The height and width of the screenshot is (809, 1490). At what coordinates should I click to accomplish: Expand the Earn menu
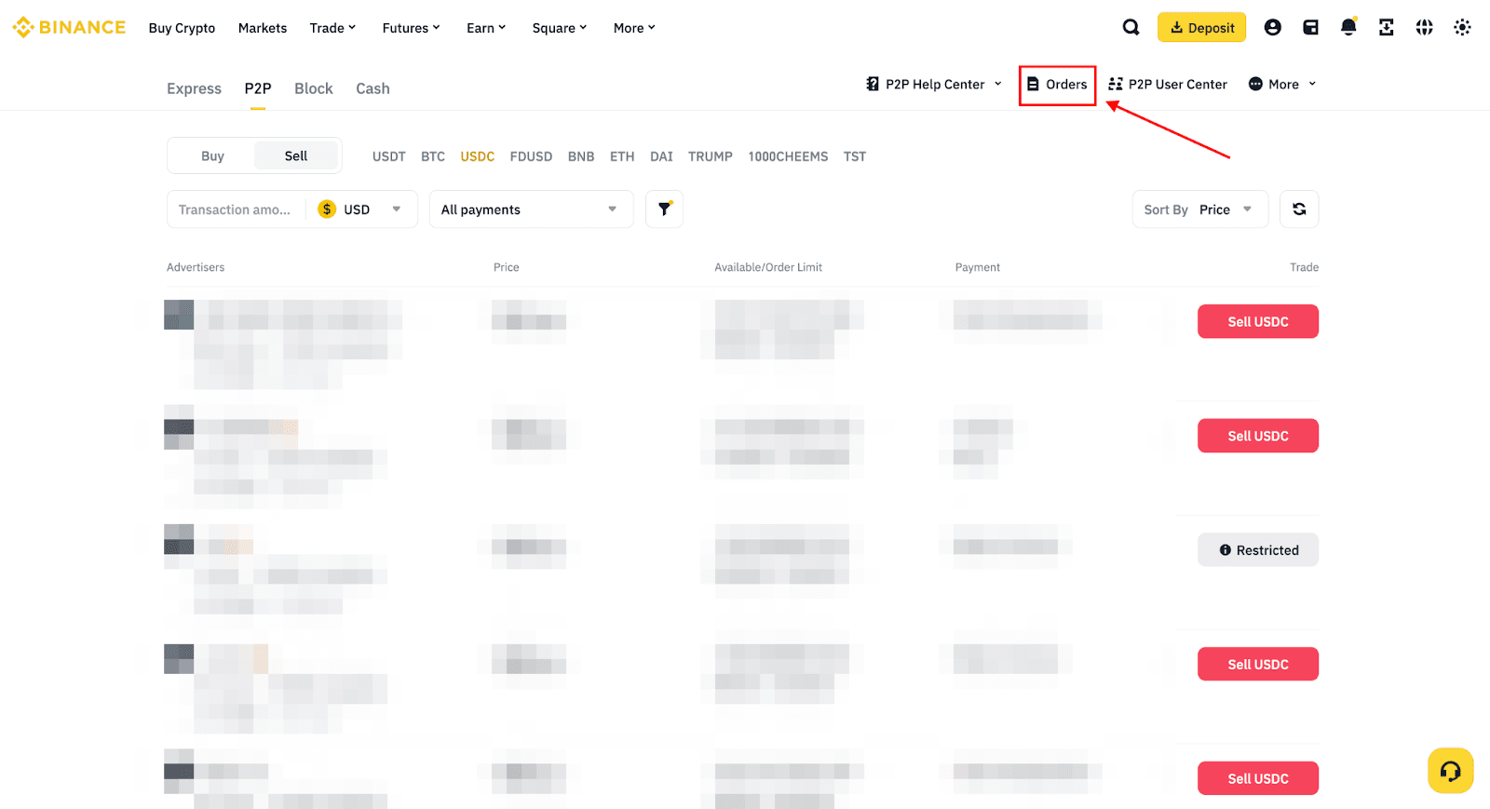pyautogui.click(x=486, y=28)
